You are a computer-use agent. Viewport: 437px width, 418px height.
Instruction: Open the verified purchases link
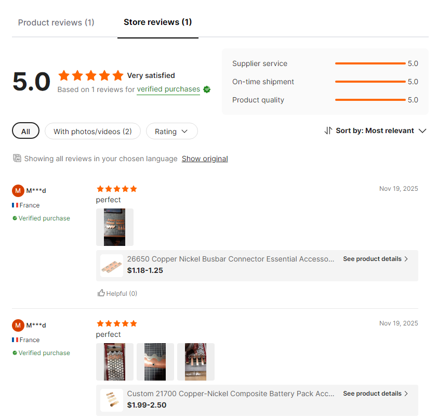tap(168, 89)
